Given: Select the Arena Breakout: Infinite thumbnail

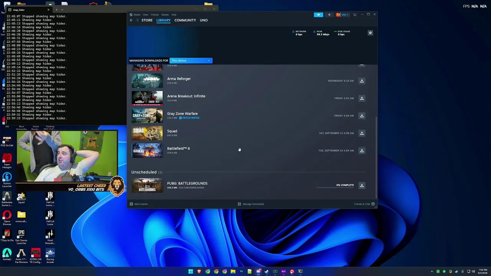Looking at the screenshot, I should [147, 98].
